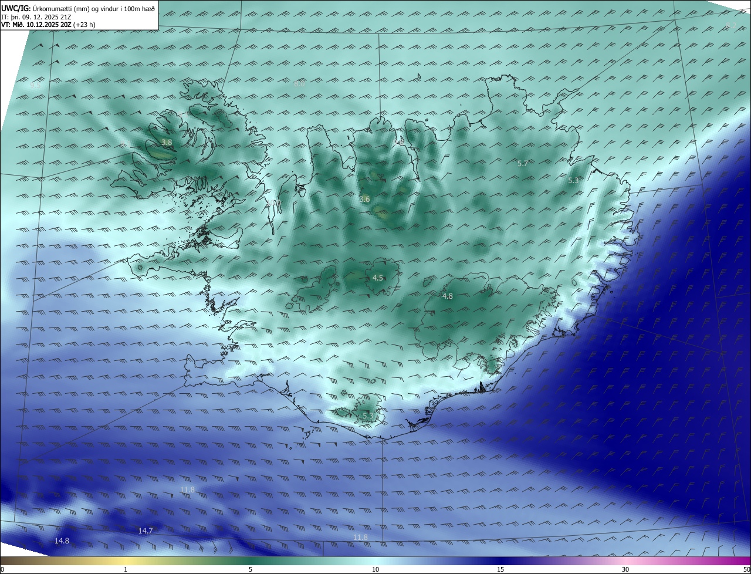The height and width of the screenshot is (574, 751).
Task: Click the color scale tick labelled 30
Action: [625, 569]
